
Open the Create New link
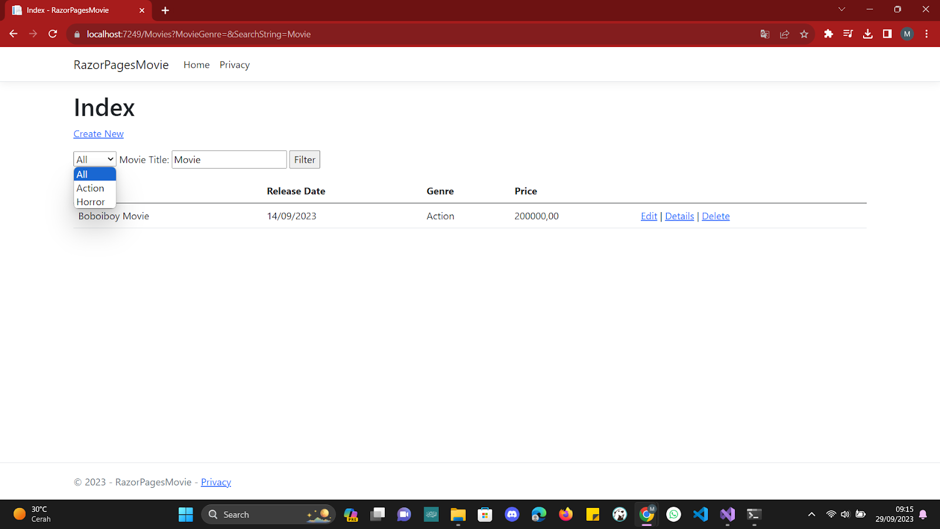click(x=98, y=134)
